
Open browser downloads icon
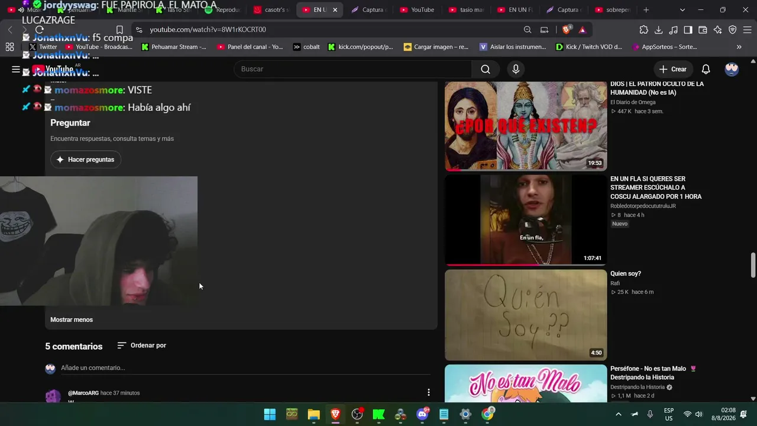(658, 30)
